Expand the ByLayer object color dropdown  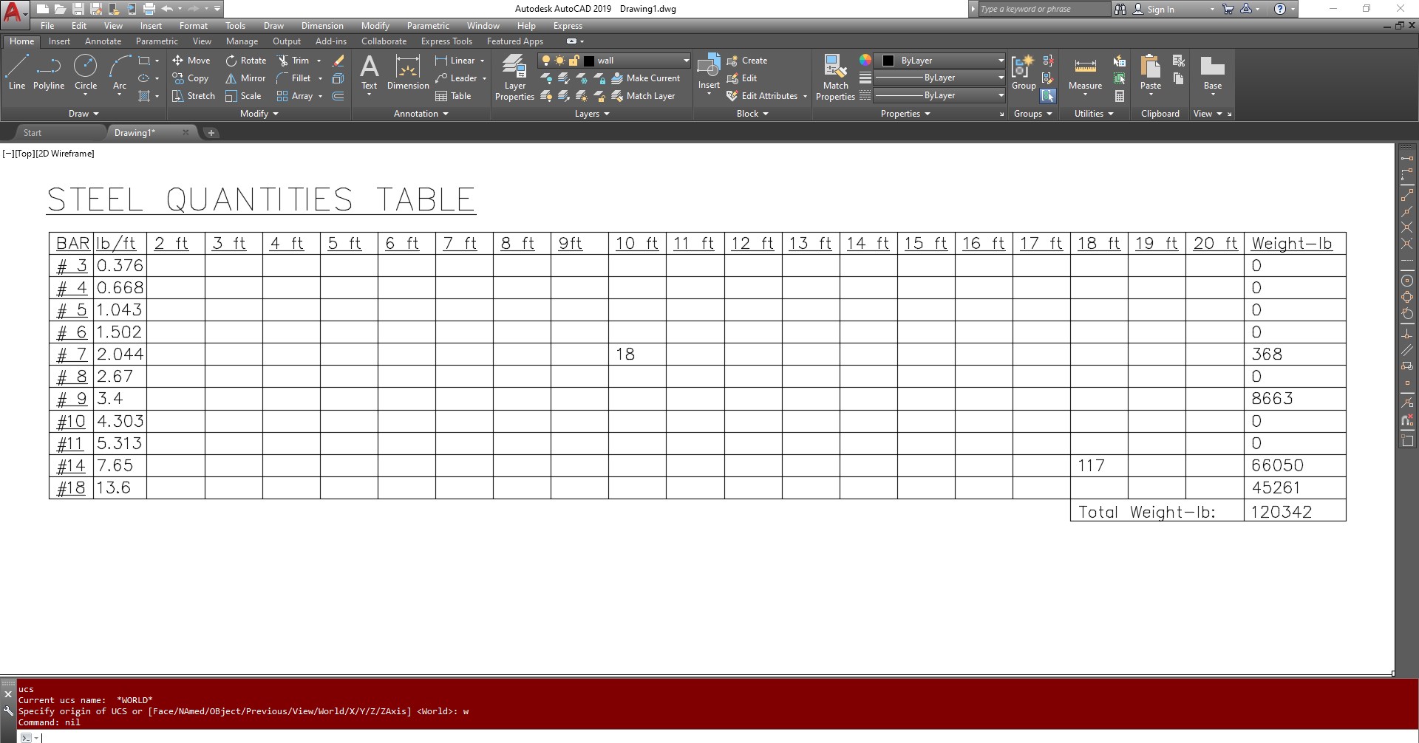pyautogui.click(x=1001, y=61)
